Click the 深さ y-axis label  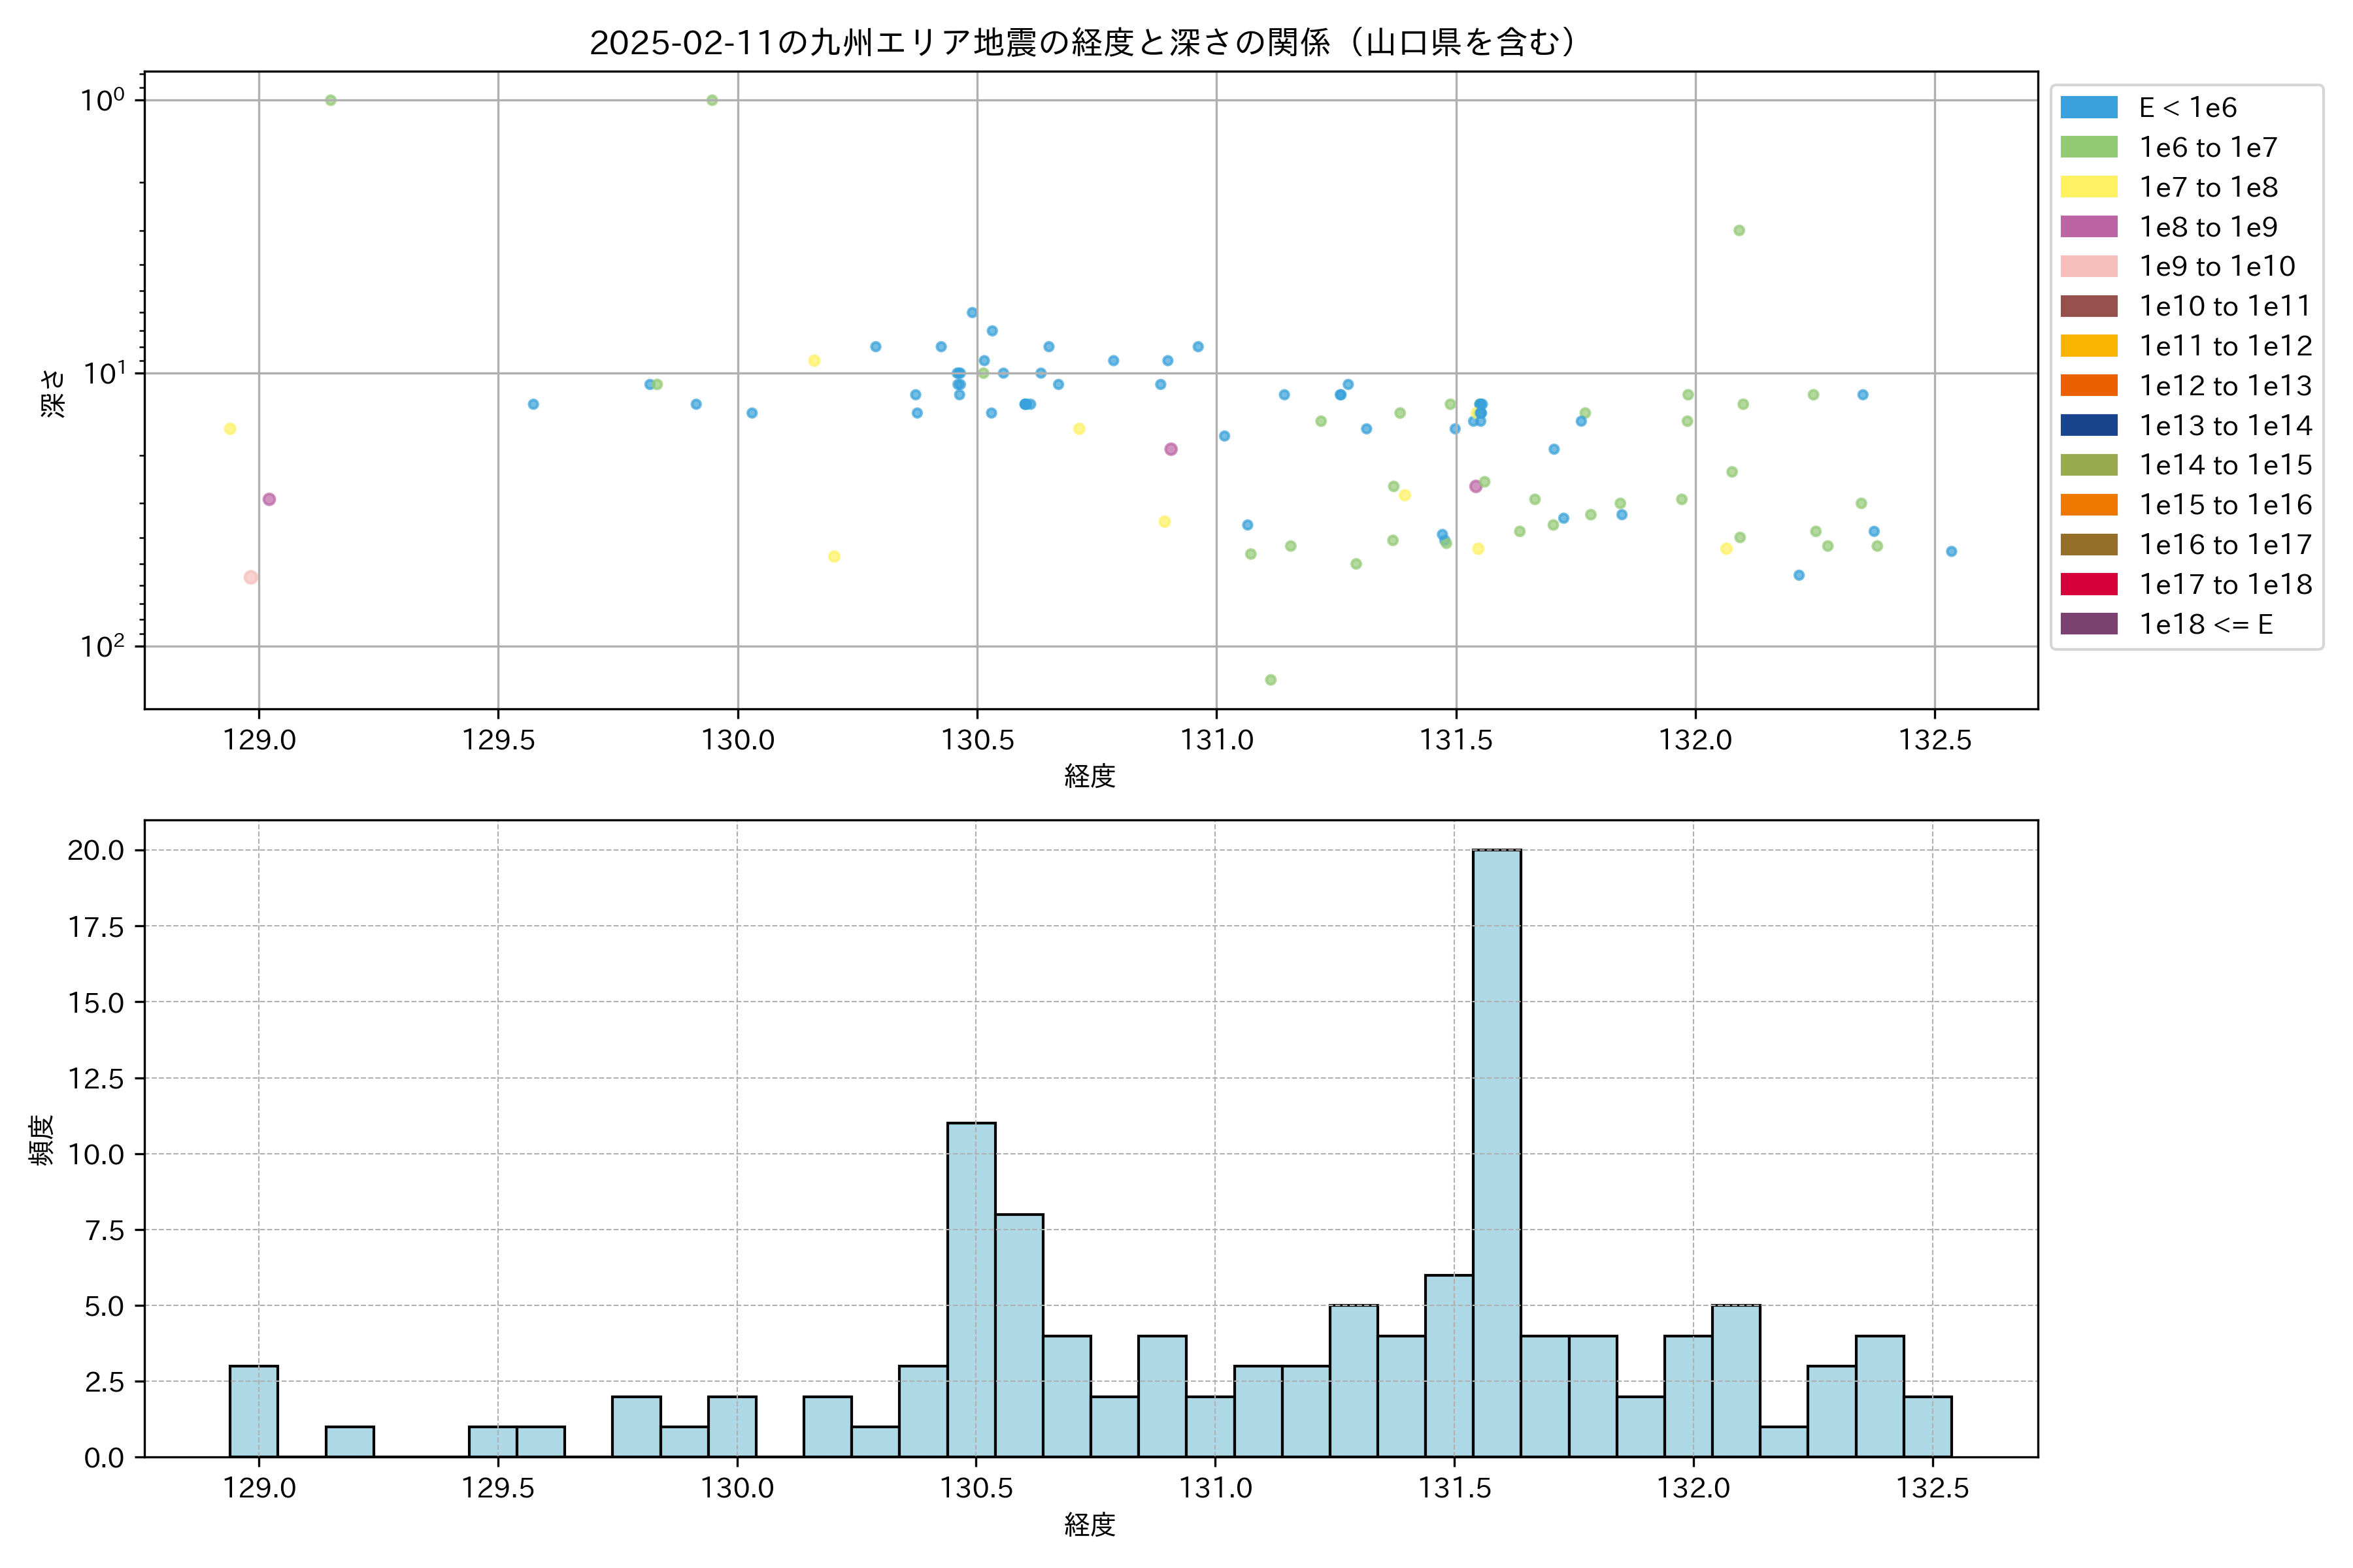53,392
